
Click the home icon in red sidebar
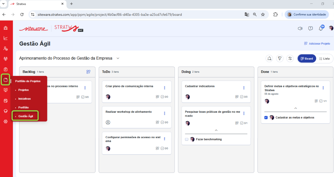pos(6,28)
